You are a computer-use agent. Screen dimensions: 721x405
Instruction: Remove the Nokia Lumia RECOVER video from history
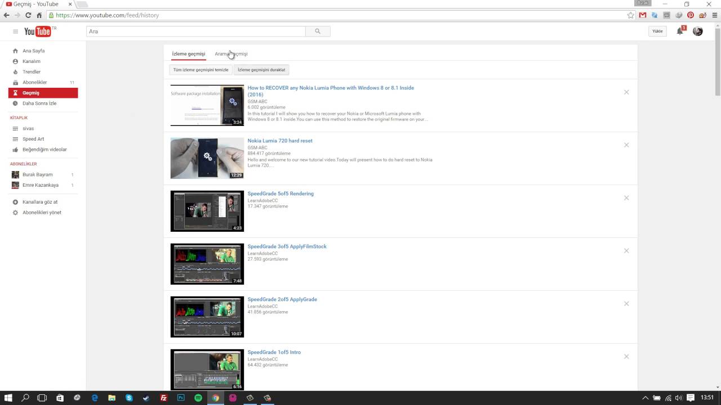coord(626,92)
